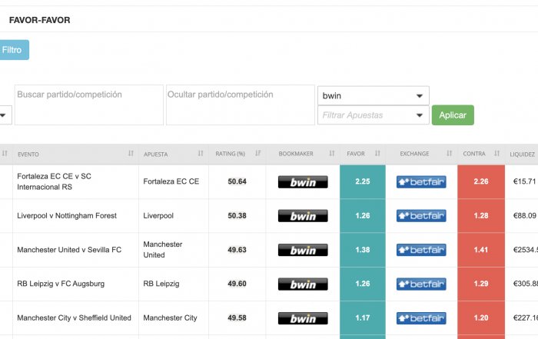Image resolution: width=538 pixels, height=339 pixels.
Task: Click the blue Filtro button
Action: pyautogui.click(x=13, y=50)
